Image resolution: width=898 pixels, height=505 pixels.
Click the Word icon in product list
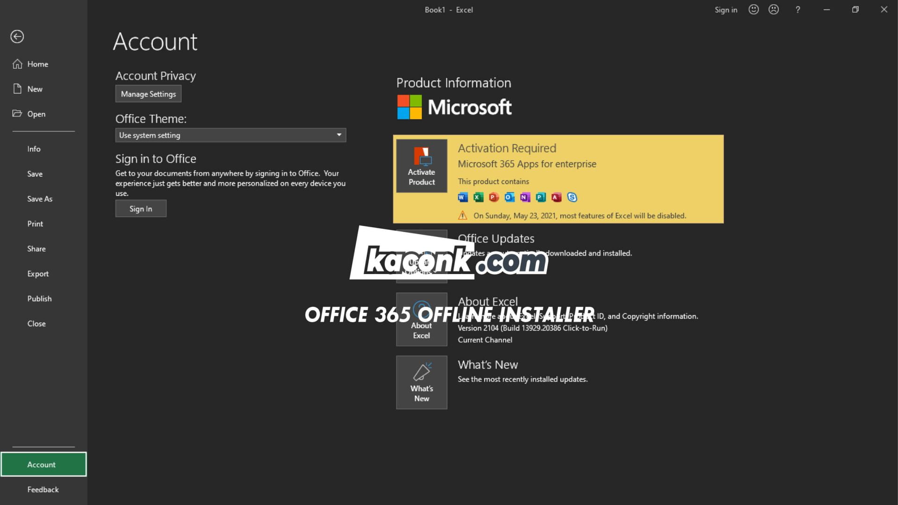[462, 197]
